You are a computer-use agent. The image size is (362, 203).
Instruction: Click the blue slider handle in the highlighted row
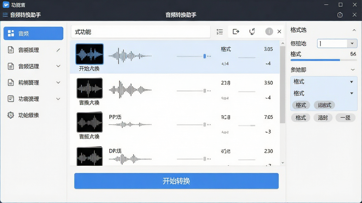tap(205, 56)
